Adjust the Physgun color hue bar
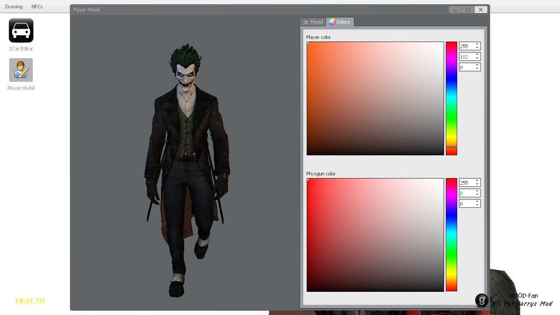Image resolution: width=560 pixels, height=315 pixels. click(451, 235)
